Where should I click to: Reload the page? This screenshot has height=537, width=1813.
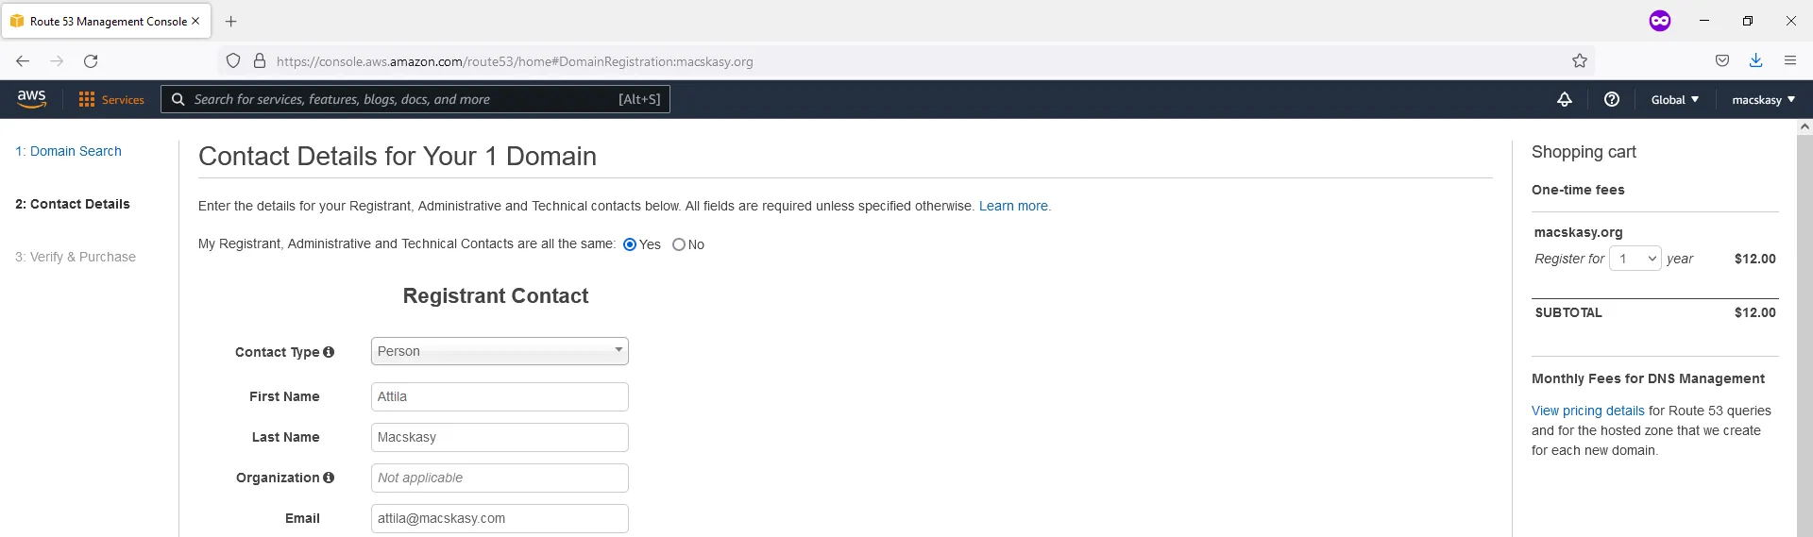(91, 61)
